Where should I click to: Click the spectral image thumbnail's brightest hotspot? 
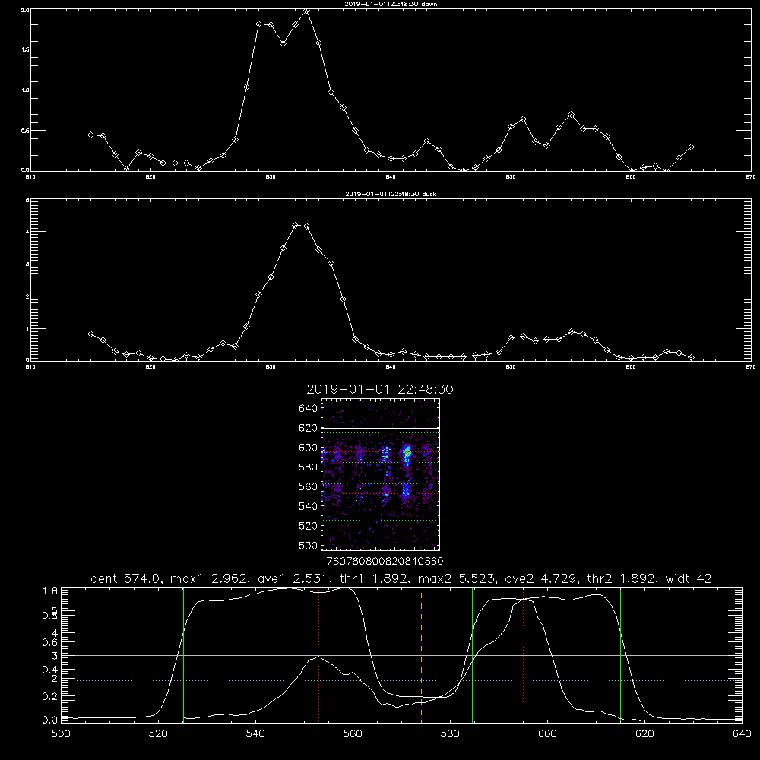[x=407, y=453]
